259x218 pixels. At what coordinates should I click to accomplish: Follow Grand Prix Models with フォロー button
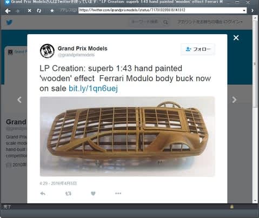point(198,49)
